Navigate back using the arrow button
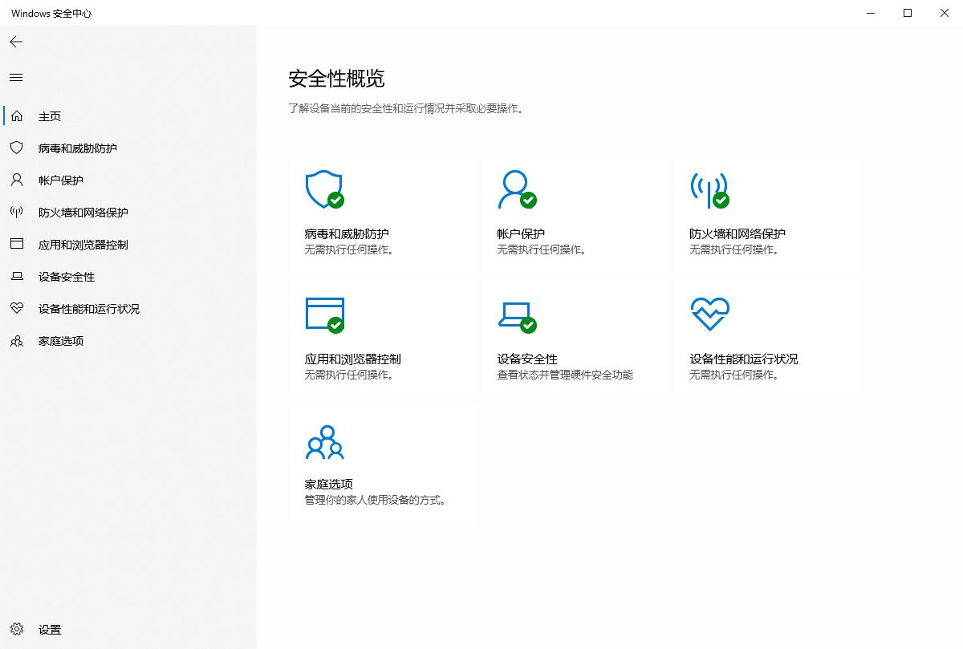963x649 pixels. (x=15, y=42)
